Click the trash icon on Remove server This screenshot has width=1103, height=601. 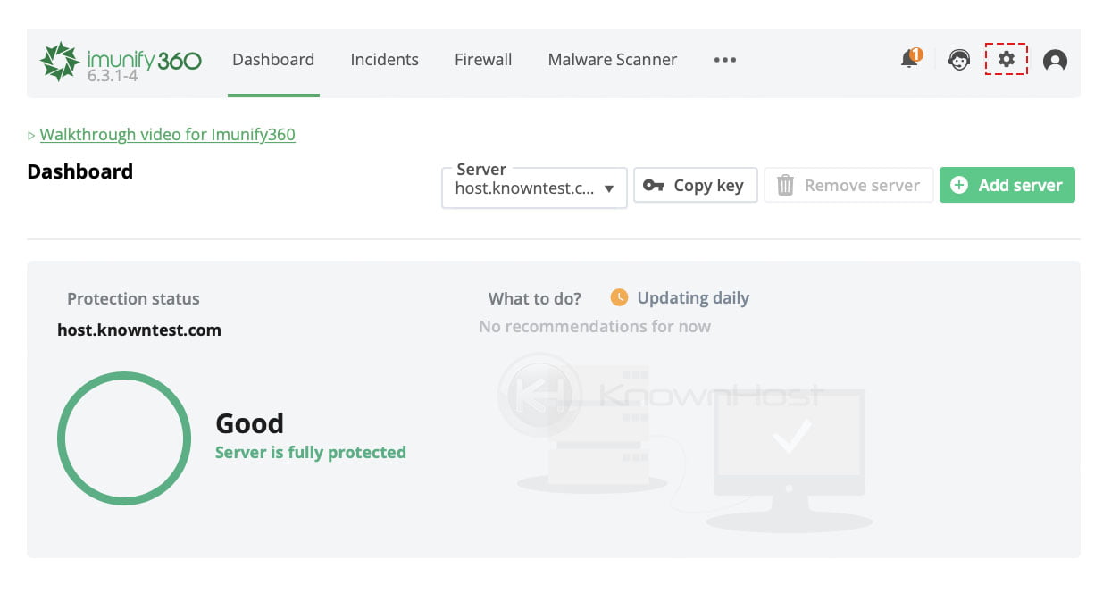click(785, 185)
